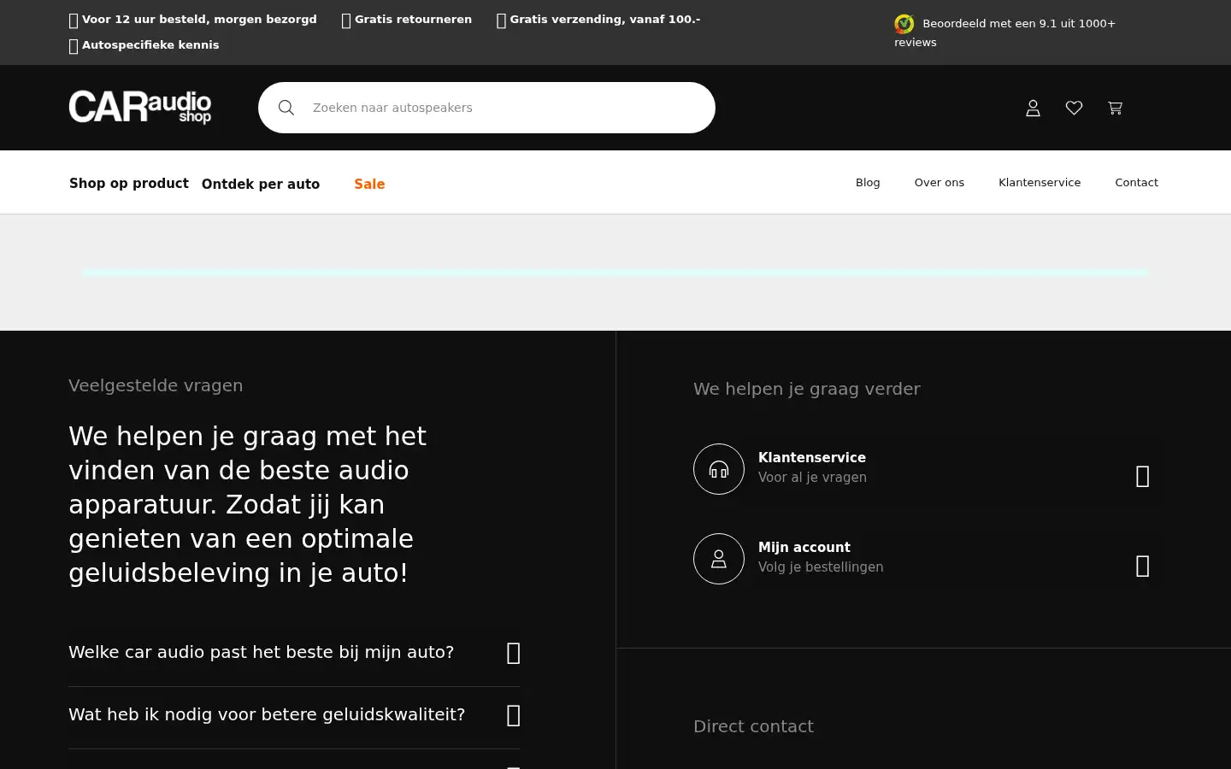Click 'Beoordeeld met een 9.1' reviews text
Image resolution: width=1231 pixels, height=769 pixels.
(1005, 32)
